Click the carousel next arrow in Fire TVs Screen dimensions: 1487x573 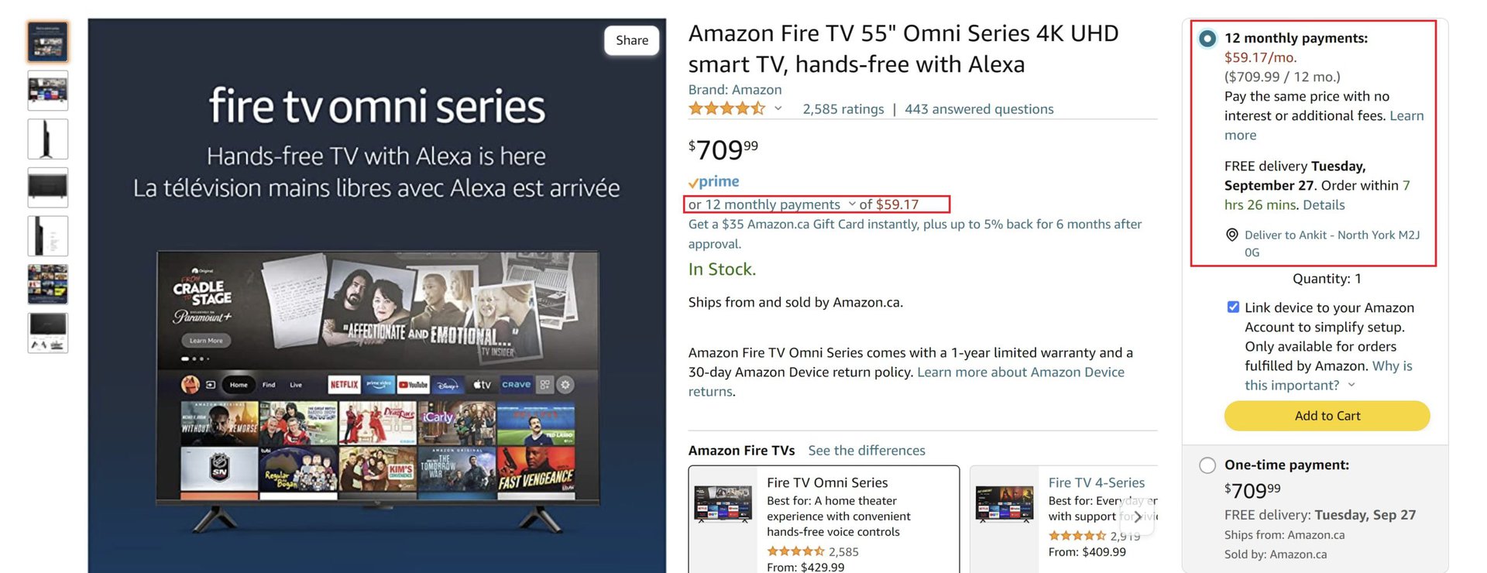point(1138,516)
